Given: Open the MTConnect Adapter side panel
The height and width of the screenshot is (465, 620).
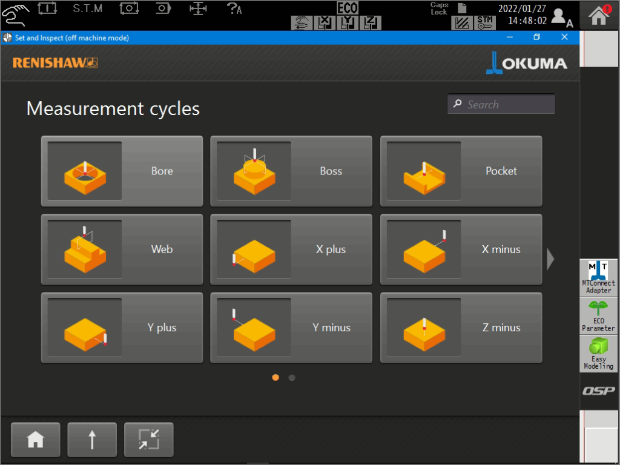Looking at the screenshot, I should [x=598, y=277].
